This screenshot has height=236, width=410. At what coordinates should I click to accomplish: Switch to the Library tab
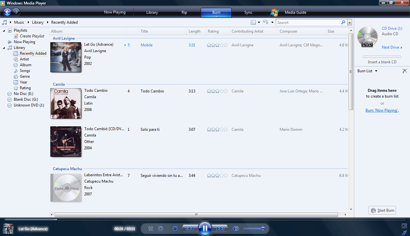pyautogui.click(x=152, y=12)
